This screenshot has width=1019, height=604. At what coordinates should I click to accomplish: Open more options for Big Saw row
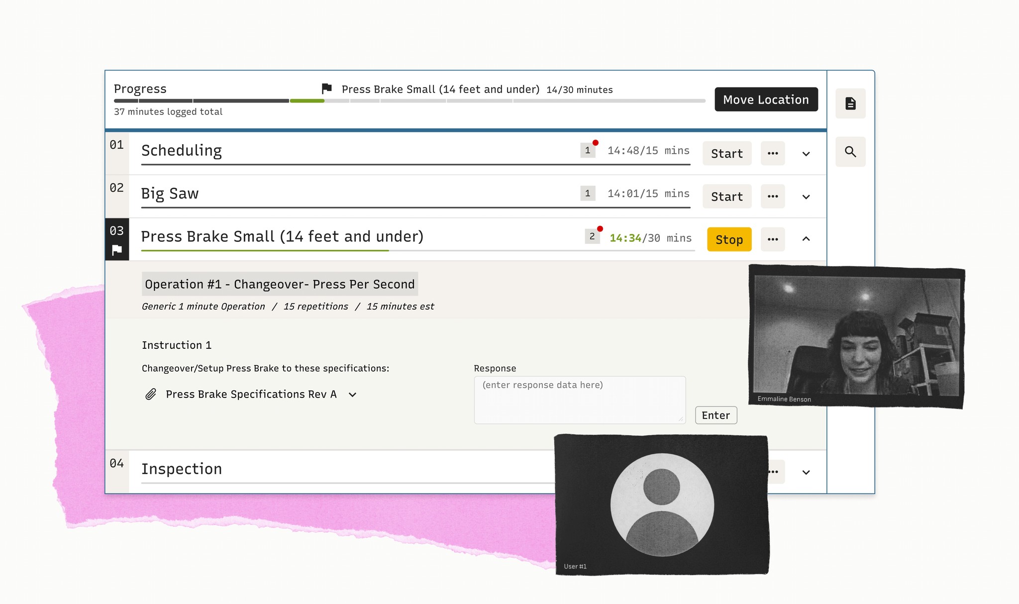tap(773, 197)
